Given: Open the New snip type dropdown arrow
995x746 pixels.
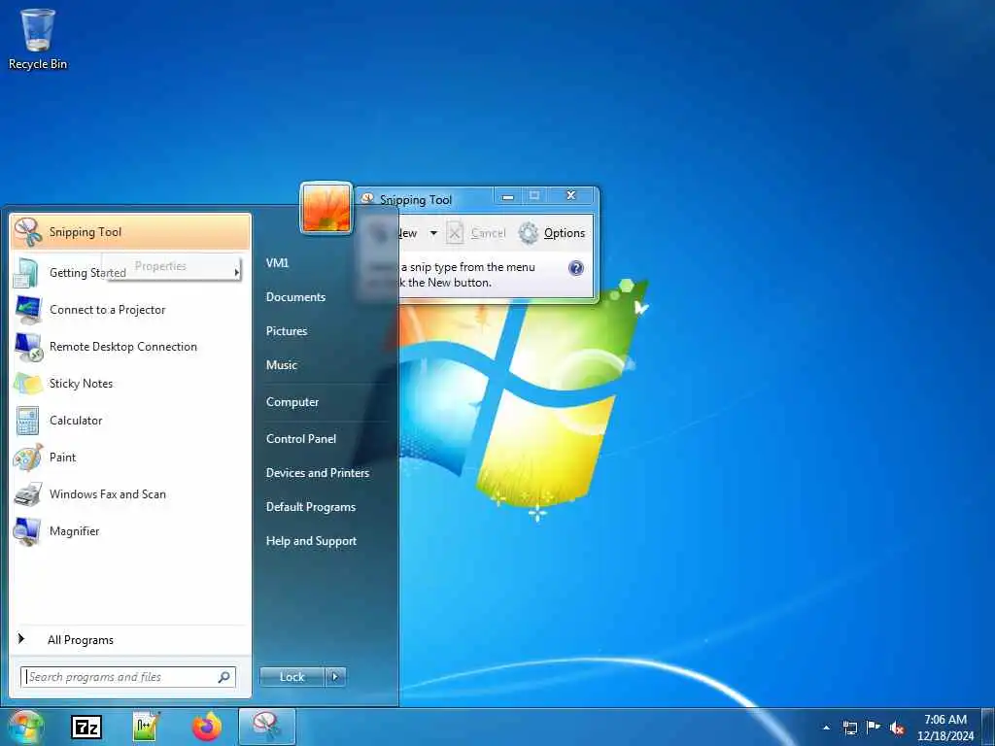Looking at the screenshot, I should point(433,233).
